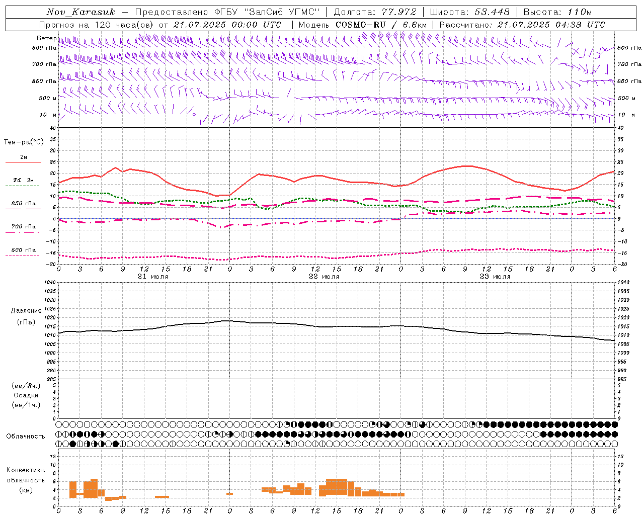This screenshot has width=644, height=515.
Task: Select the 'Прогноз на 120 часа(ов)' text
Action: pos(97,25)
